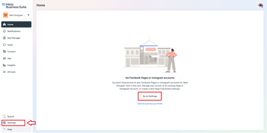Screen dimensions: 267x133
Task: Go to Notifications menu label
Action: click(x=14, y=31)
